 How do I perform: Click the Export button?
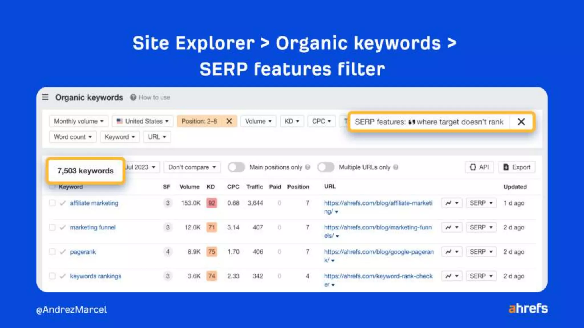pos(517,167)
